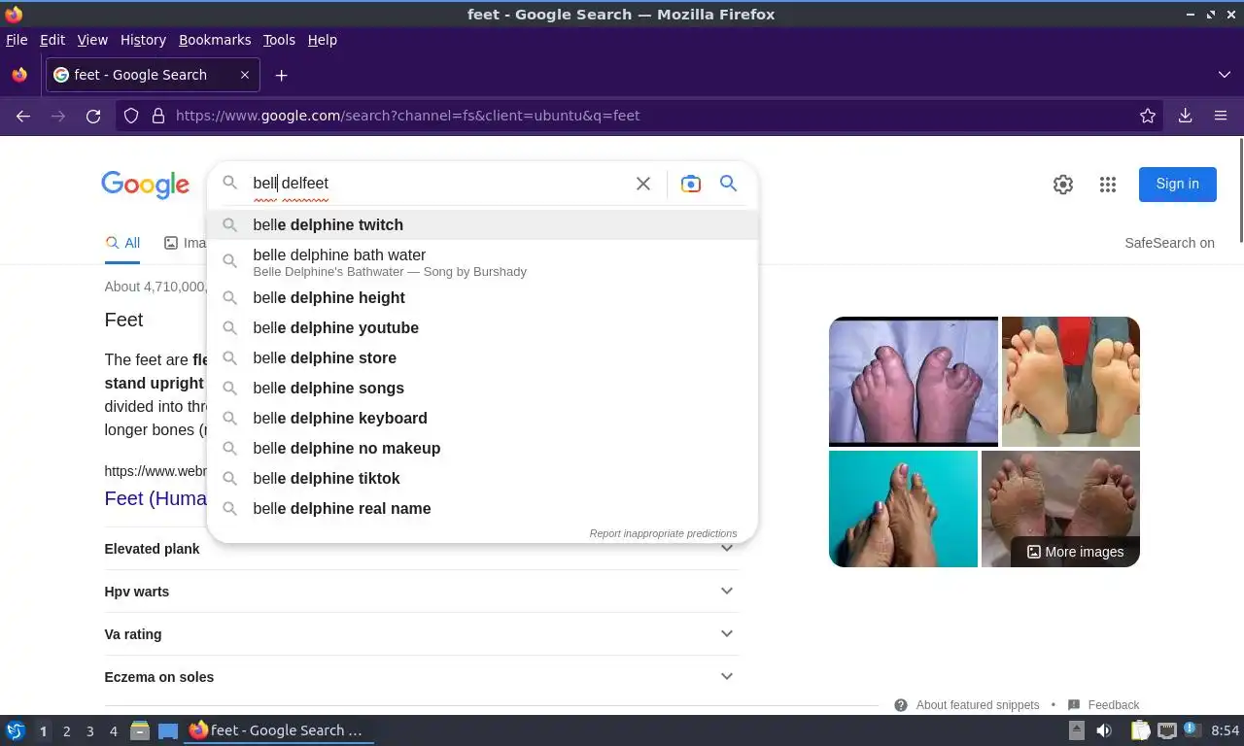The image size is (1244, 746).
Task: Open the Help menu
Action: (x=322, y=40)
